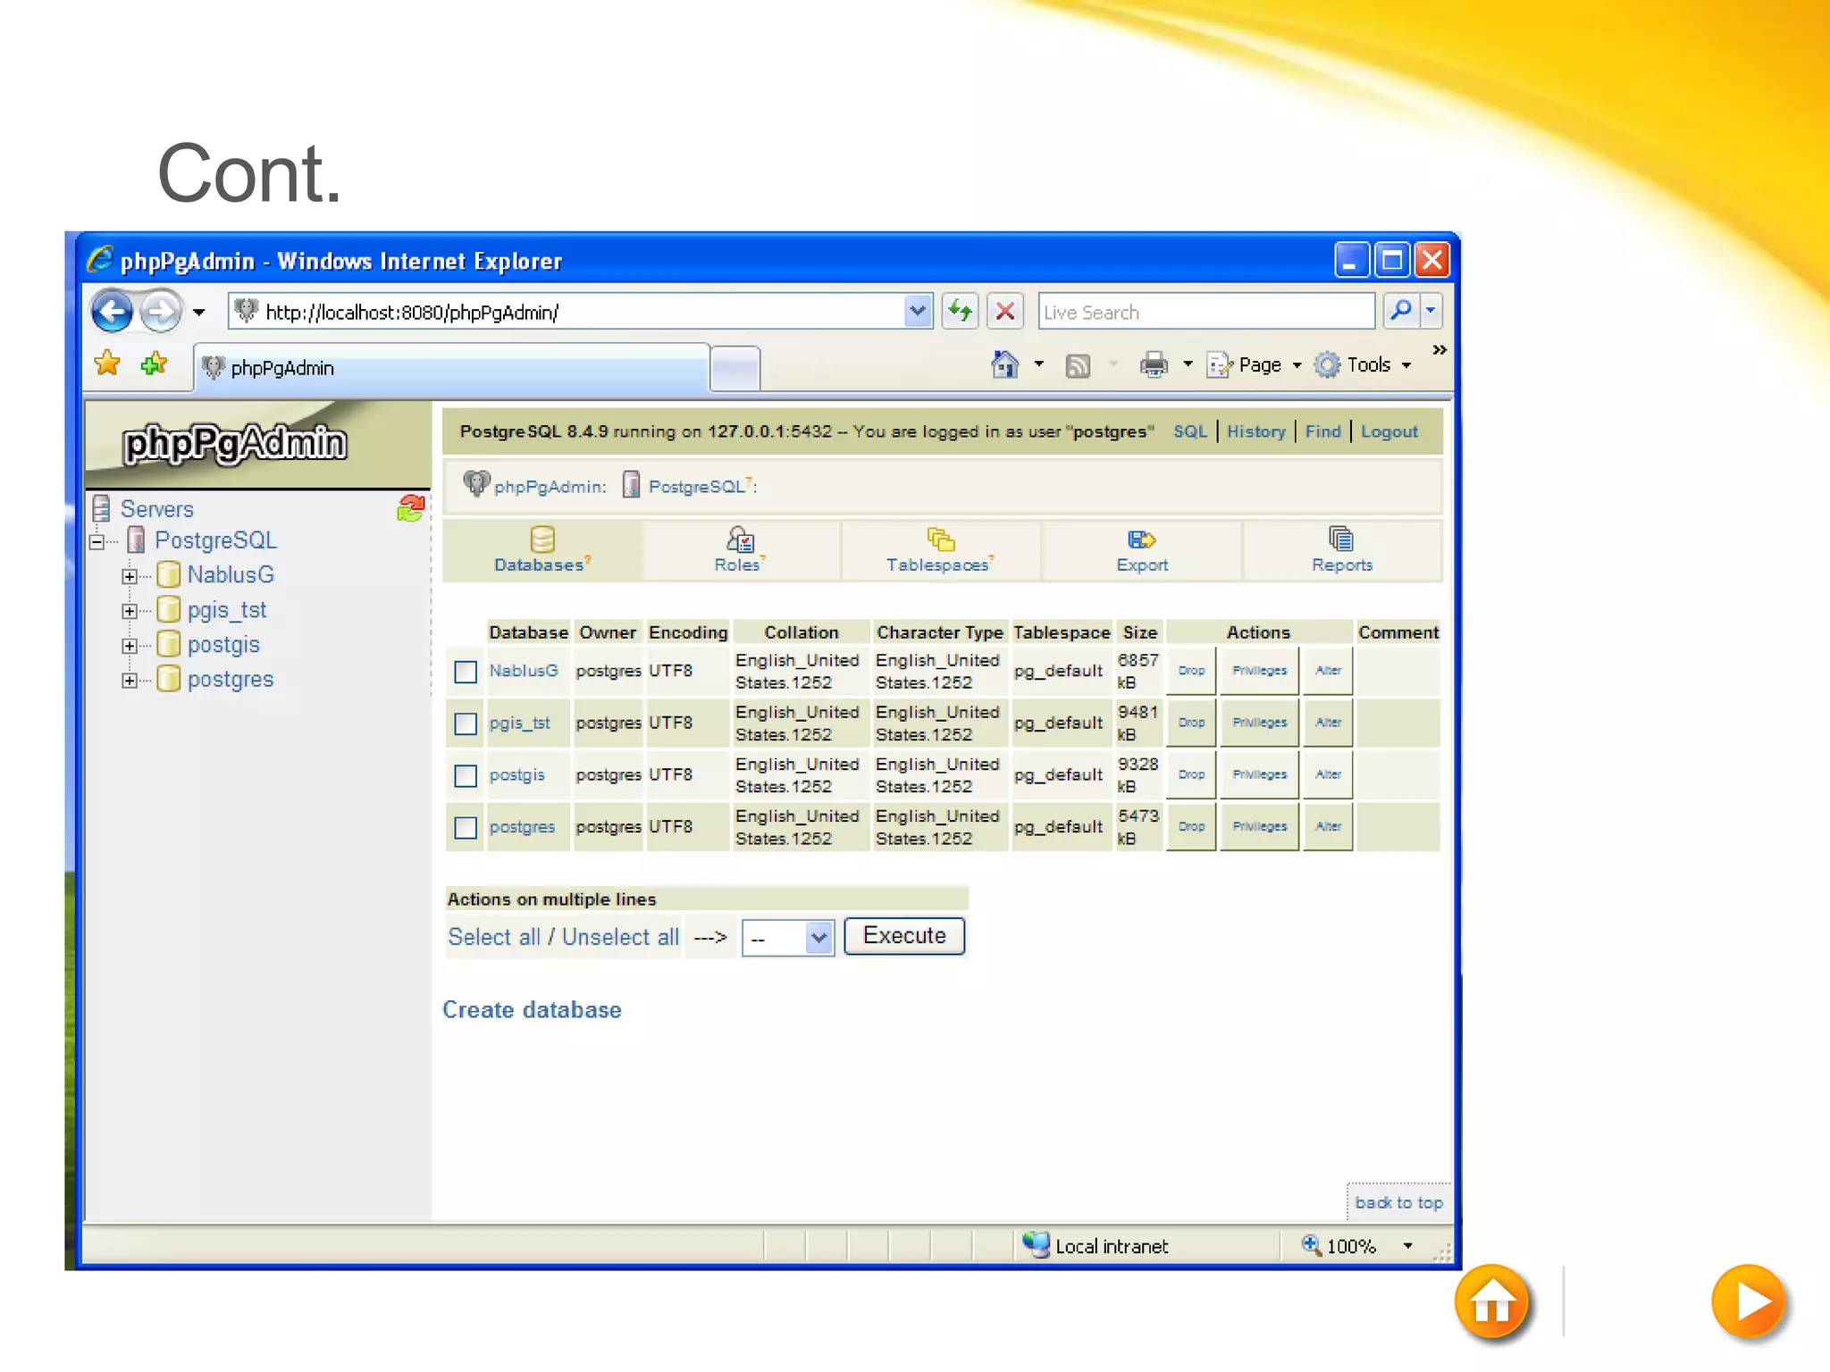Expand the postgres tree node

click(130, 681)
